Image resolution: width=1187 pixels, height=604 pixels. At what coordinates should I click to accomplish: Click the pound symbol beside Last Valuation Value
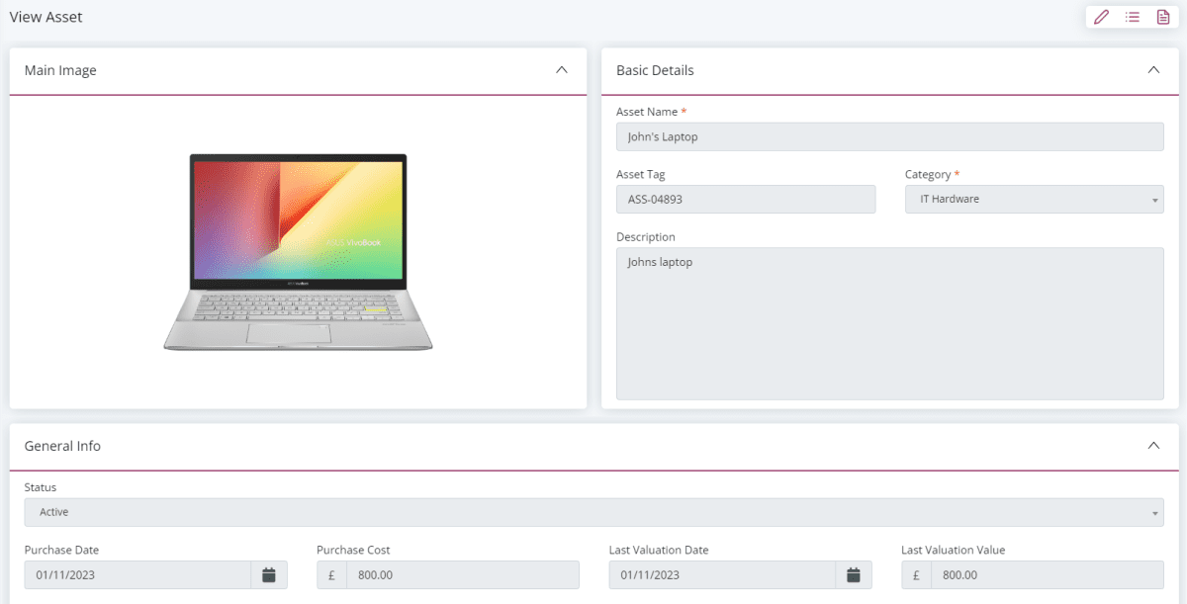[916, 575]
